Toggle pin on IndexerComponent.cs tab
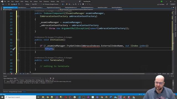177x99 pixels. click(x=15, y=7)
